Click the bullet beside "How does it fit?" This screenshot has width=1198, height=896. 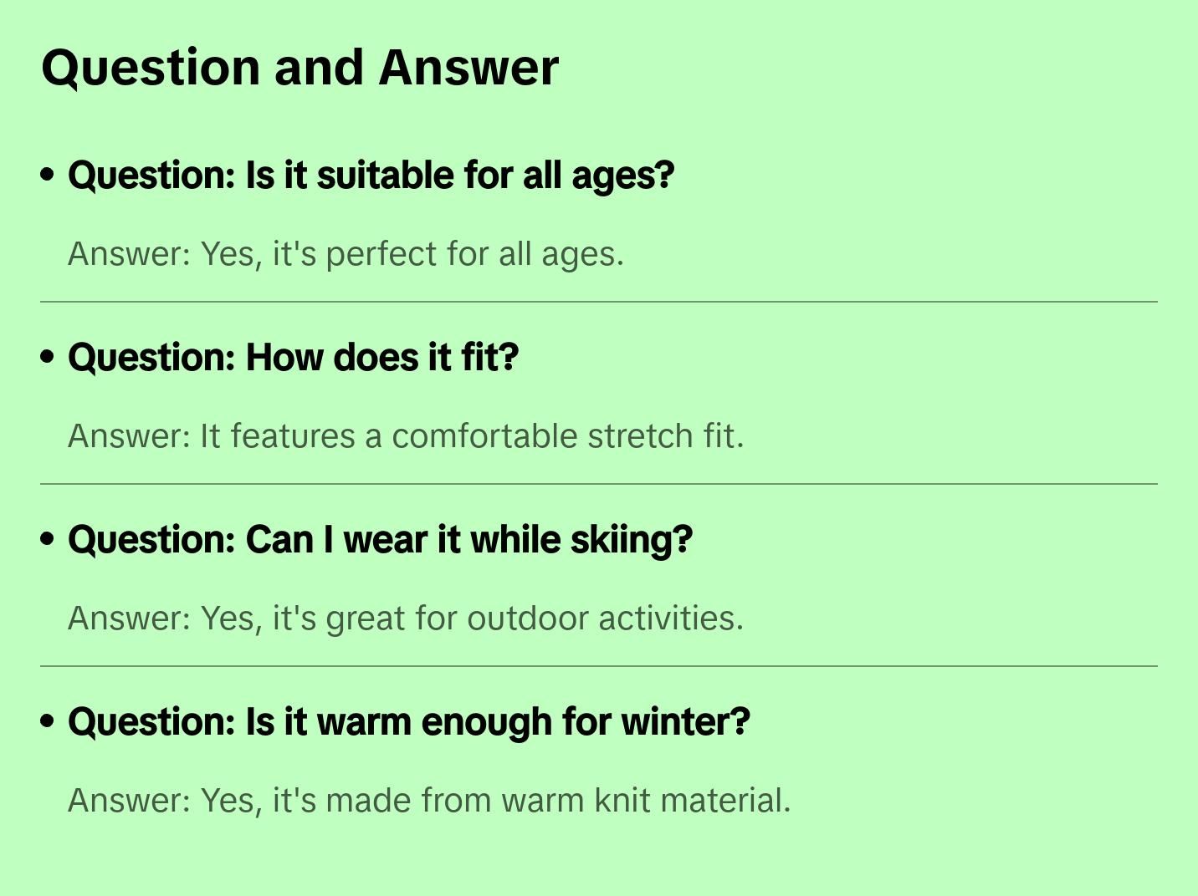(x=48, y=358)
